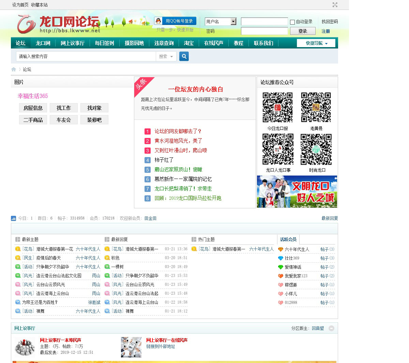
Task: Click the QQ penguin login button
Action: [175, 21]
